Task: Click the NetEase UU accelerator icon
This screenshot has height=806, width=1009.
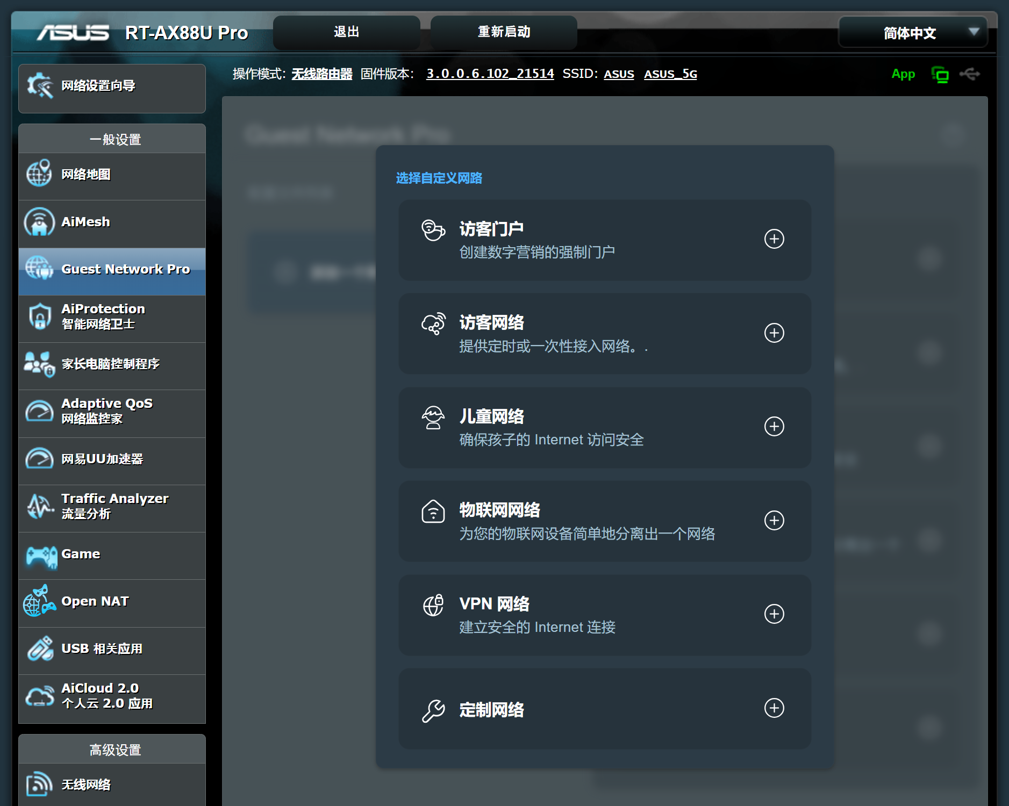Action: point(39,458)
